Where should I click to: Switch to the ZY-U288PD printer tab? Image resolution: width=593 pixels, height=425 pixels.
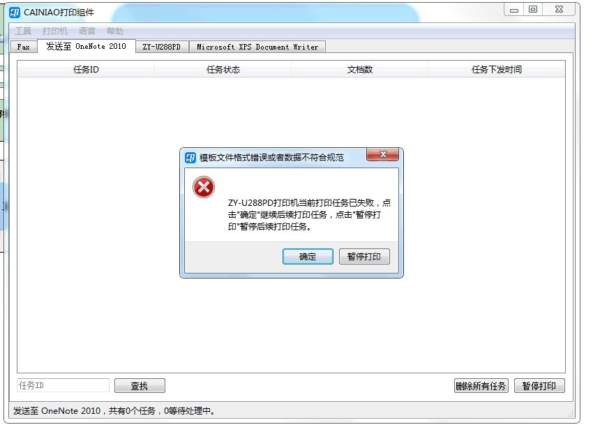162,47
